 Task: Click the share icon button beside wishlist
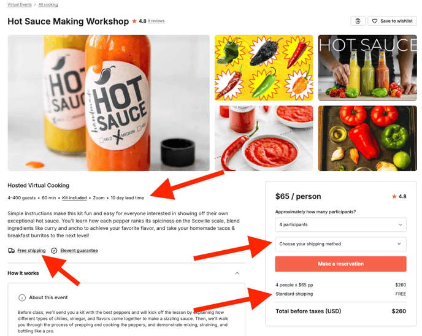(x=358, y=21)
